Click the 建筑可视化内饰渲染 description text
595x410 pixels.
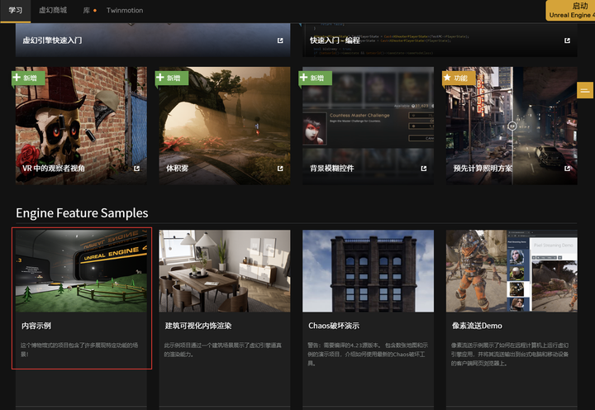tap(223, 350)
